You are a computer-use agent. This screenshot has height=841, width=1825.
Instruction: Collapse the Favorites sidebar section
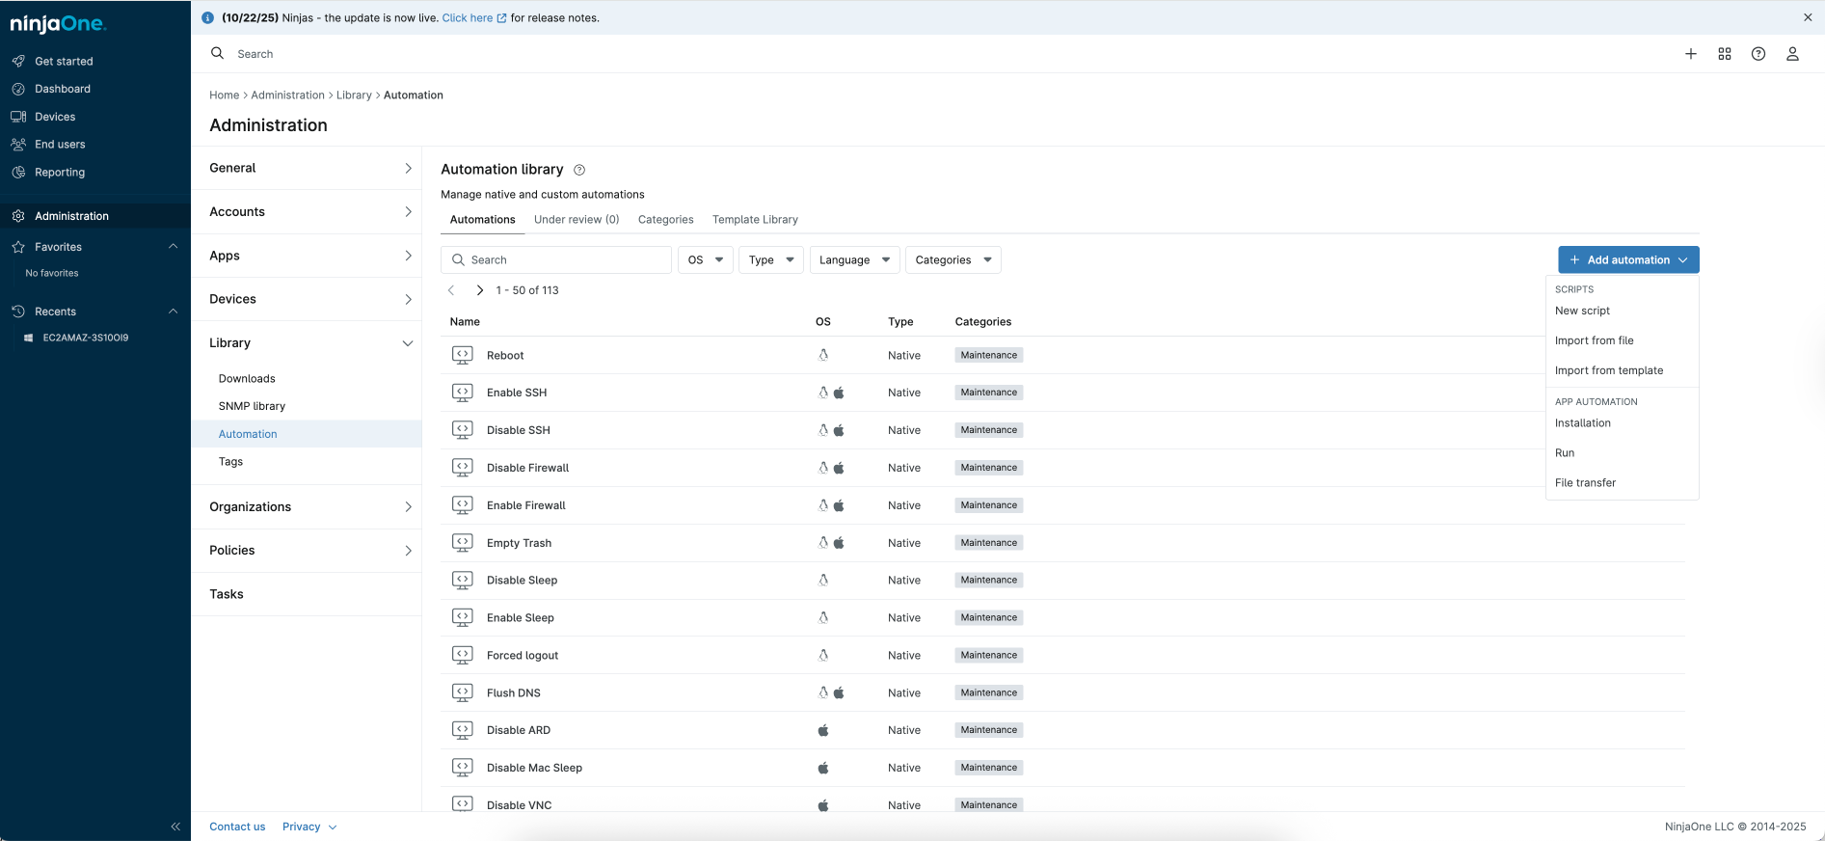[174, 247]
